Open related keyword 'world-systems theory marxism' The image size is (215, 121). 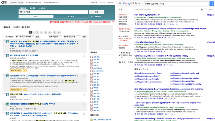(x=182, y=81)
